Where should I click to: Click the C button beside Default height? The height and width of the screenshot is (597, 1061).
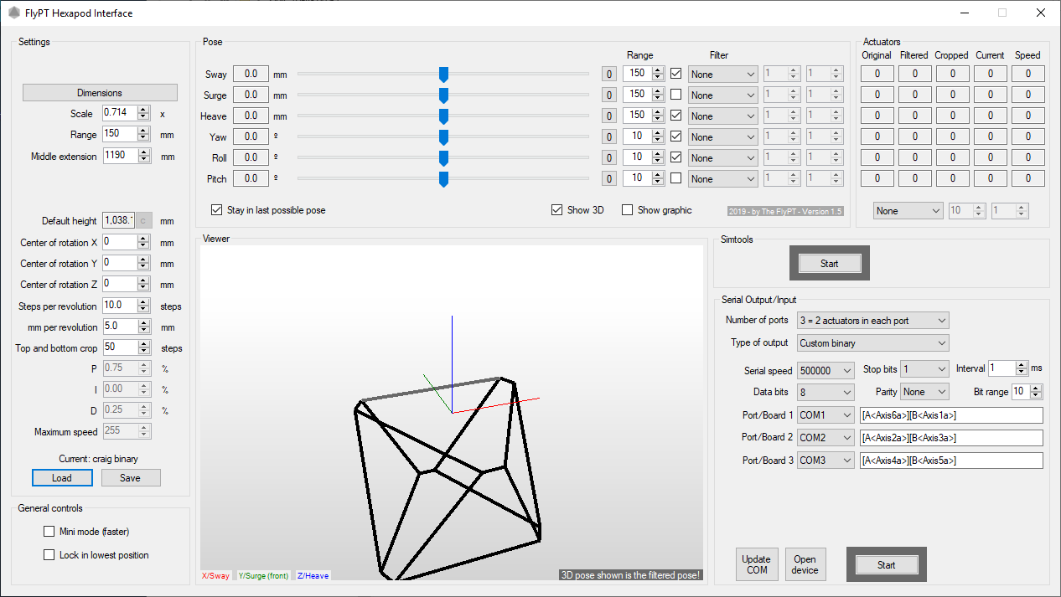144,221
